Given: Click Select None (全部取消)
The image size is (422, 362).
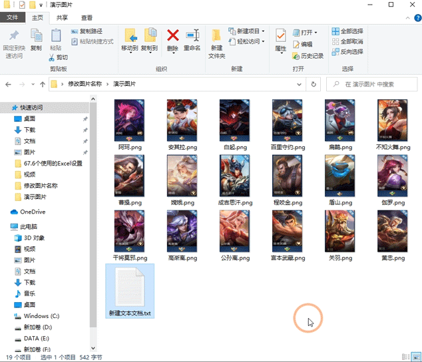Looking at the screenshot, I should [x=347, y=41].
